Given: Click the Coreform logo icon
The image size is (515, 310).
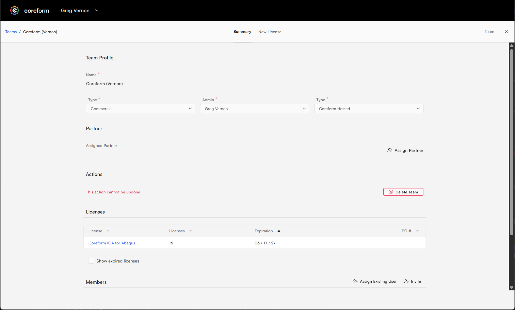Looking at the screenshot, I should (15, 11).
